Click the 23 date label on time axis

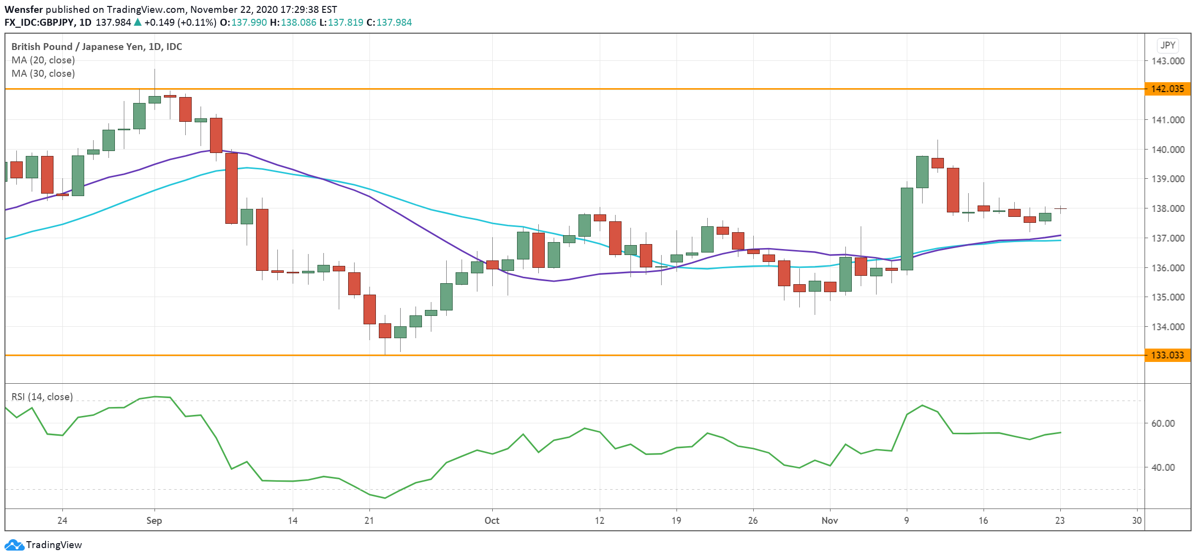pos(1060,520)
